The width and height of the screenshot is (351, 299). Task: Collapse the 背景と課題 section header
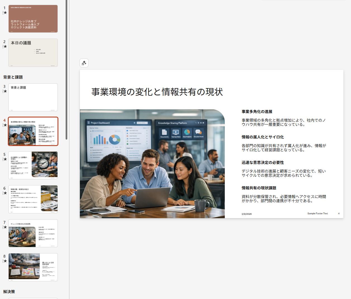click(x=13, y=77)
